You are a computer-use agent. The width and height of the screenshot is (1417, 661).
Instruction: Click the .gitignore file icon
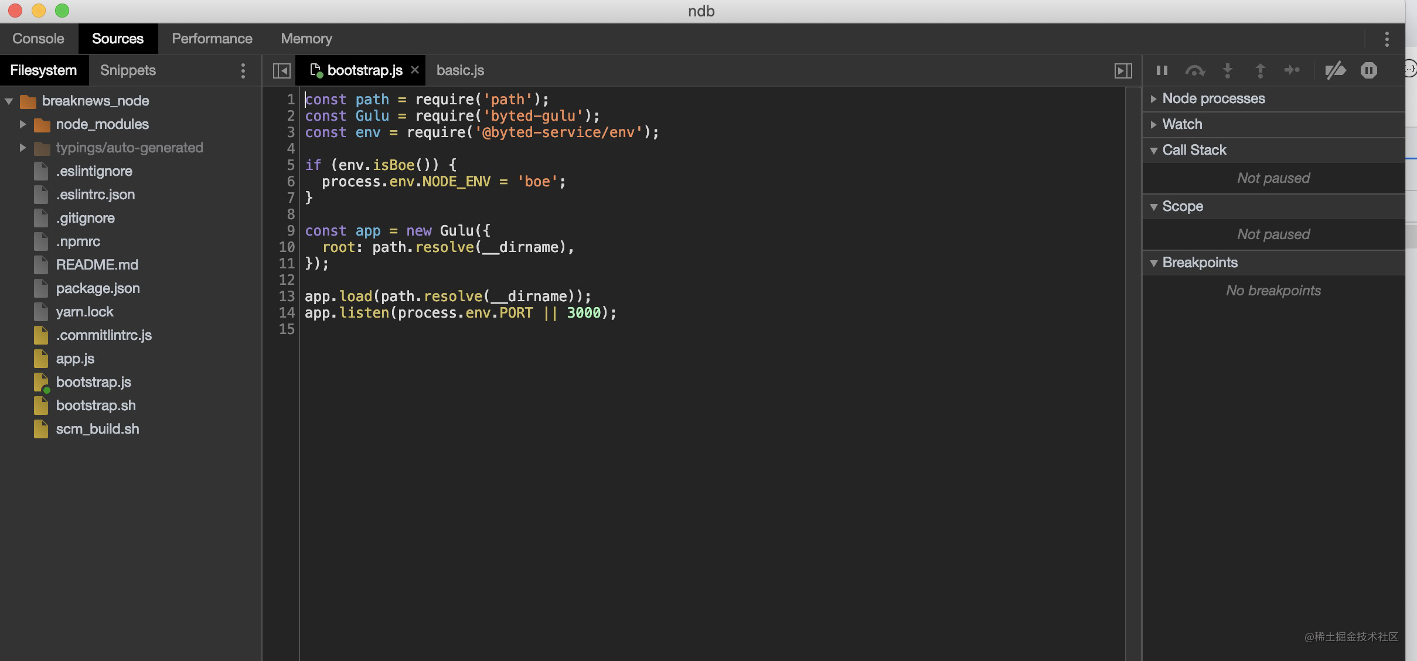pos(41,218)
